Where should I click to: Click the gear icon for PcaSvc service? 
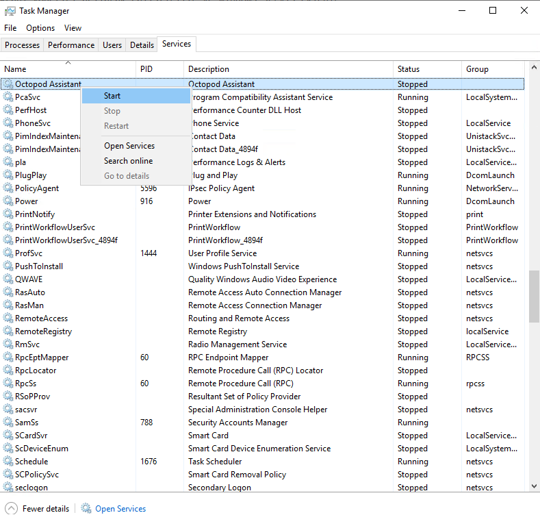[x=8, y=97]
